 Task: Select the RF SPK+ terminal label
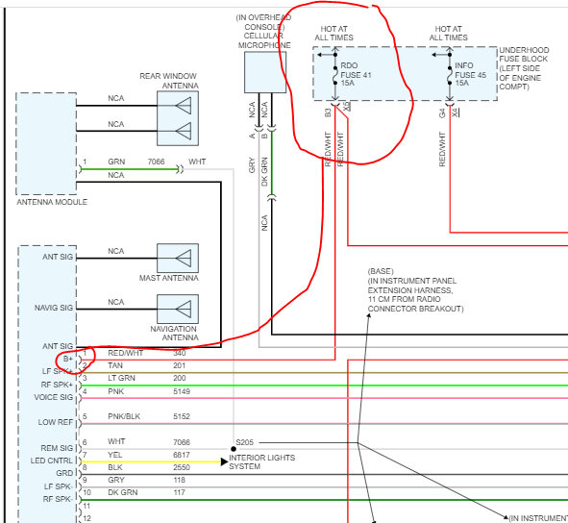tap(57, 385)
